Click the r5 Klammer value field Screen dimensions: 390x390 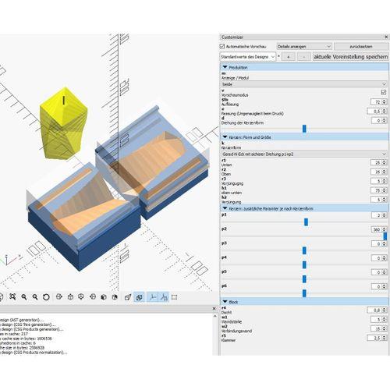tap(377, 338)
